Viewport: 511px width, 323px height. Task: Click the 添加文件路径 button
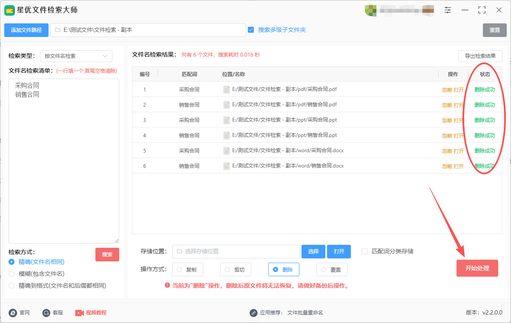[26, 30]
